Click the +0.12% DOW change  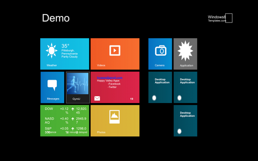click(64, 111)
